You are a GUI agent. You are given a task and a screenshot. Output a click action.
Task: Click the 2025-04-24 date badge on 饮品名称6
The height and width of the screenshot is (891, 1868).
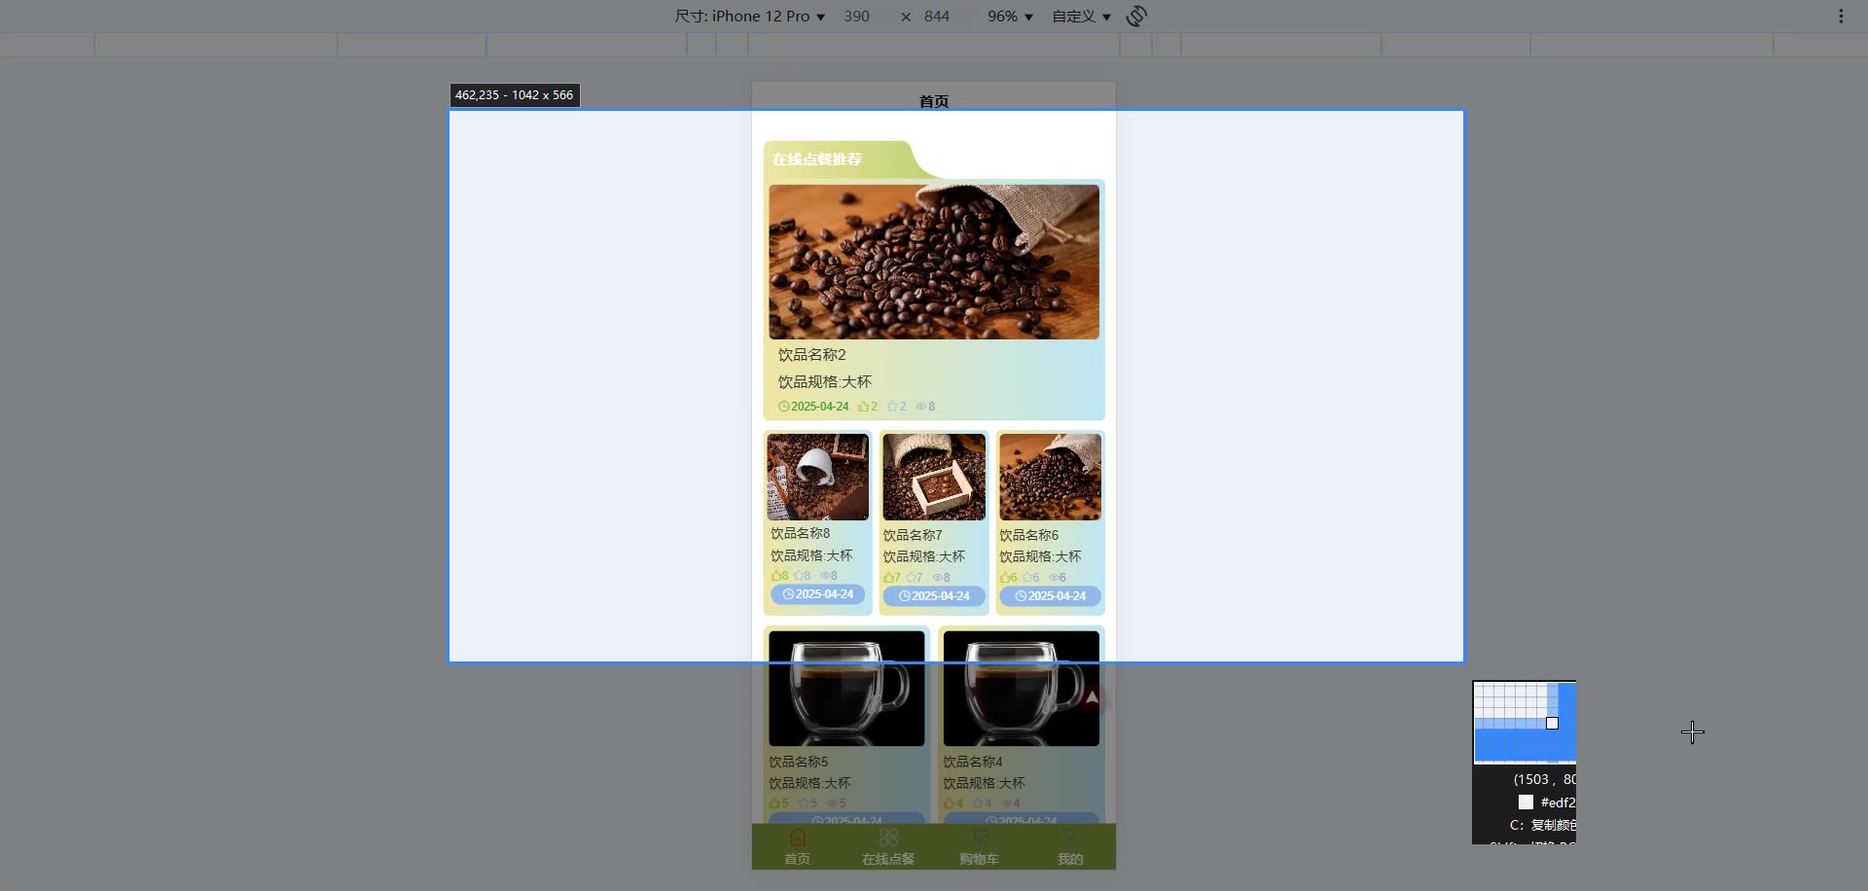coord(1050,596)
